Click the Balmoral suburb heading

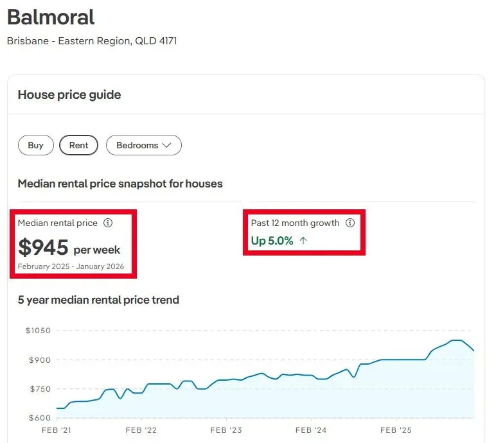[51, 17]
